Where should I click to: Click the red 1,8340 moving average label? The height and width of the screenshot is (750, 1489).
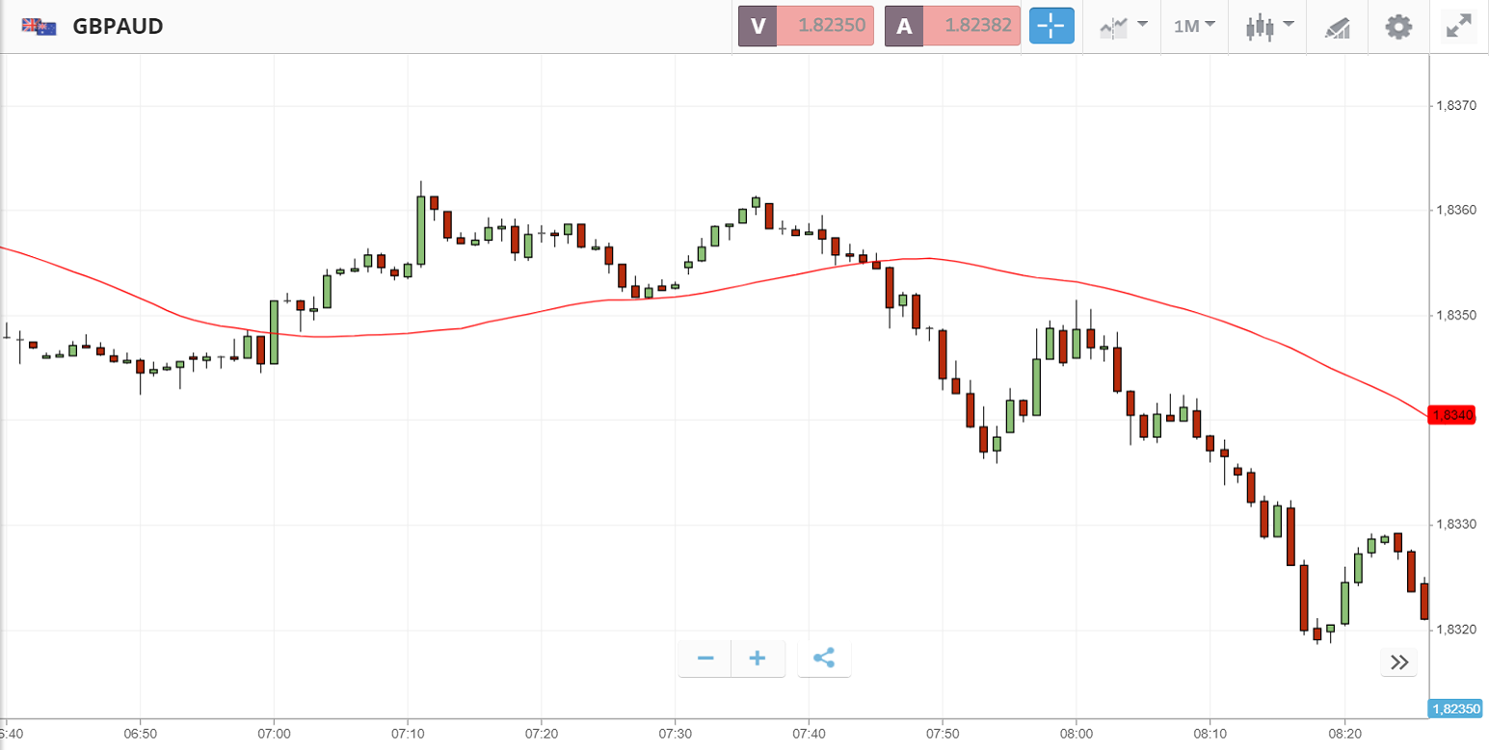point(1453,415)
